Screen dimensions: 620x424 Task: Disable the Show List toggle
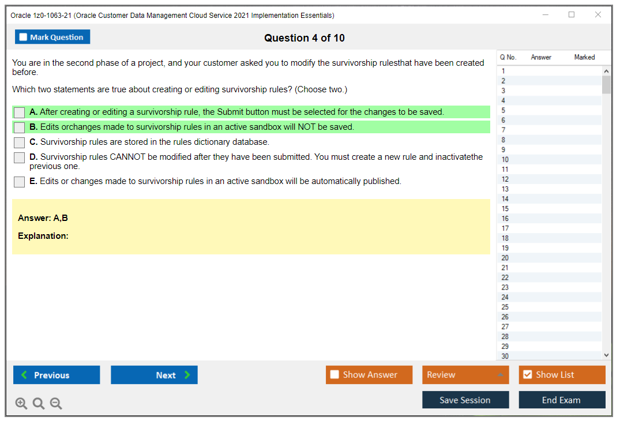[x=527, y=374]
